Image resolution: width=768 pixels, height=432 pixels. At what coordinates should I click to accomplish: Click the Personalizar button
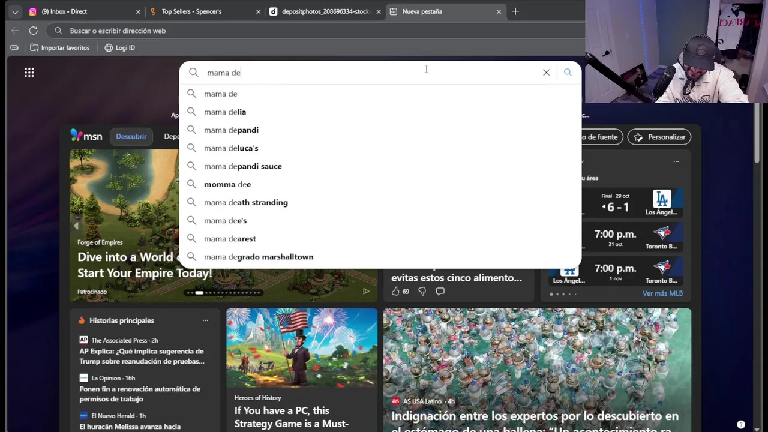point(659,137)
